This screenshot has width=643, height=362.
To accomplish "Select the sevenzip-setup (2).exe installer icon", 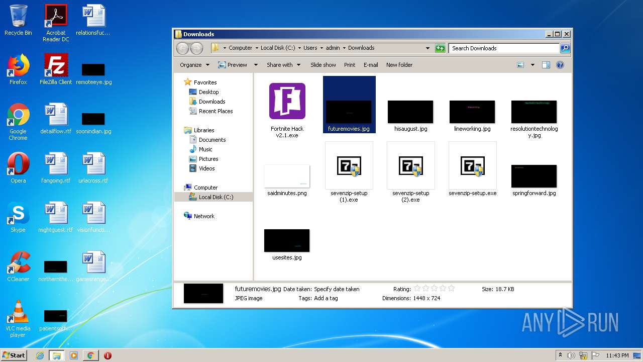I will click(x=411, y=165).
